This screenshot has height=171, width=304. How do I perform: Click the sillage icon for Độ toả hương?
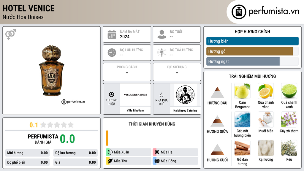pos(162,53)
